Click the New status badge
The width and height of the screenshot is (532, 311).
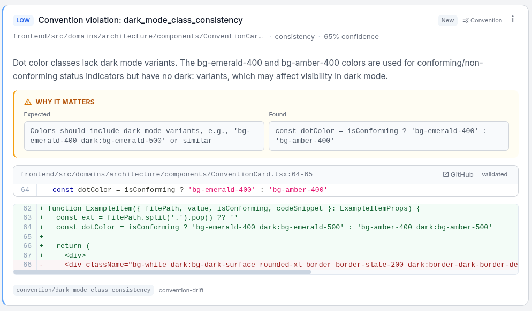[447, 20]
